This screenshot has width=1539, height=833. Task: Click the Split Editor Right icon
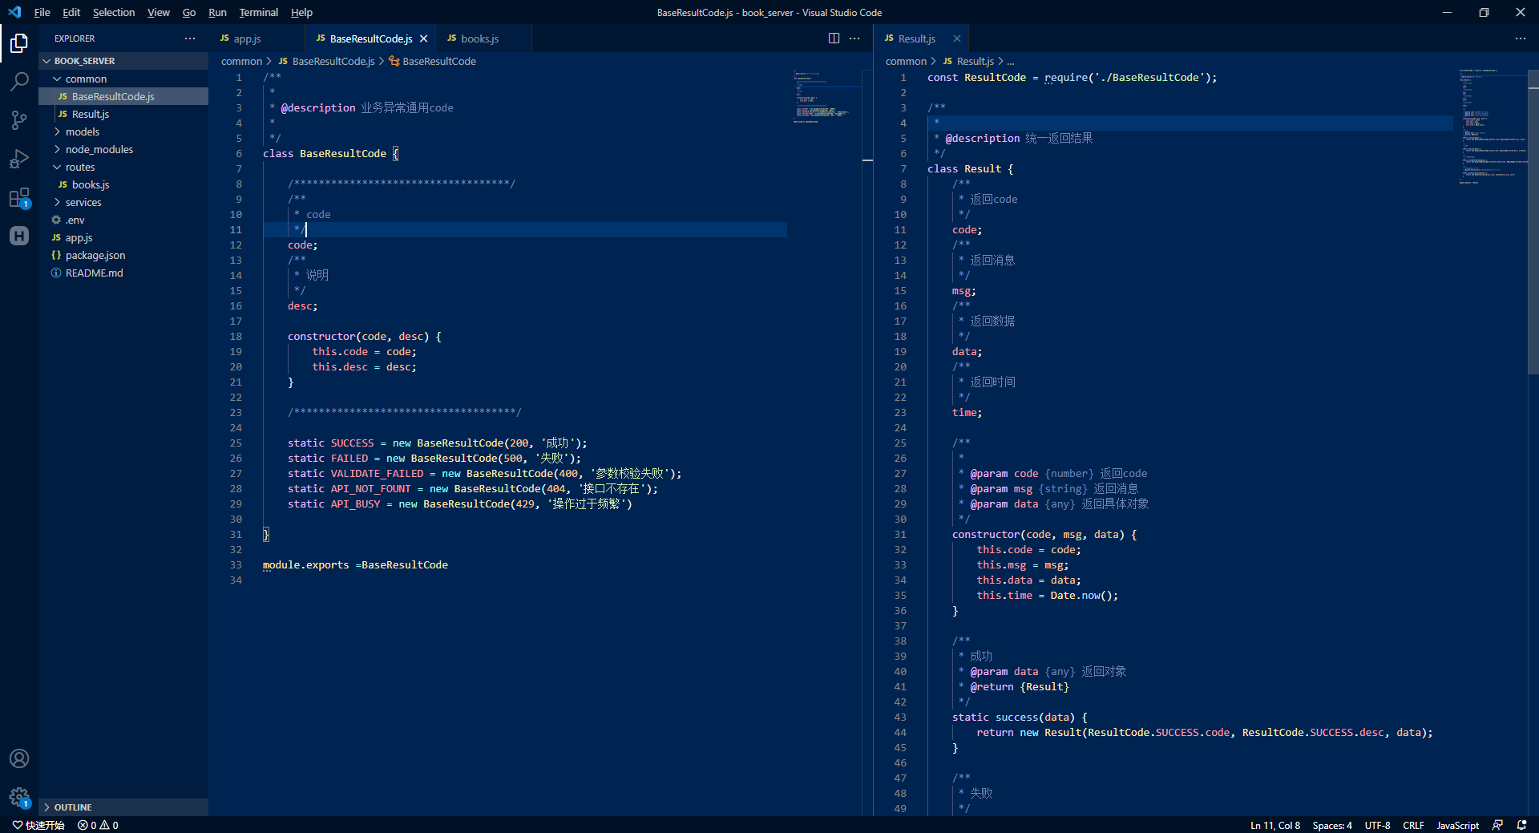[834, 38]
